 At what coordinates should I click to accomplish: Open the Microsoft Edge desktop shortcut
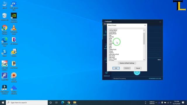click(5, 41)
